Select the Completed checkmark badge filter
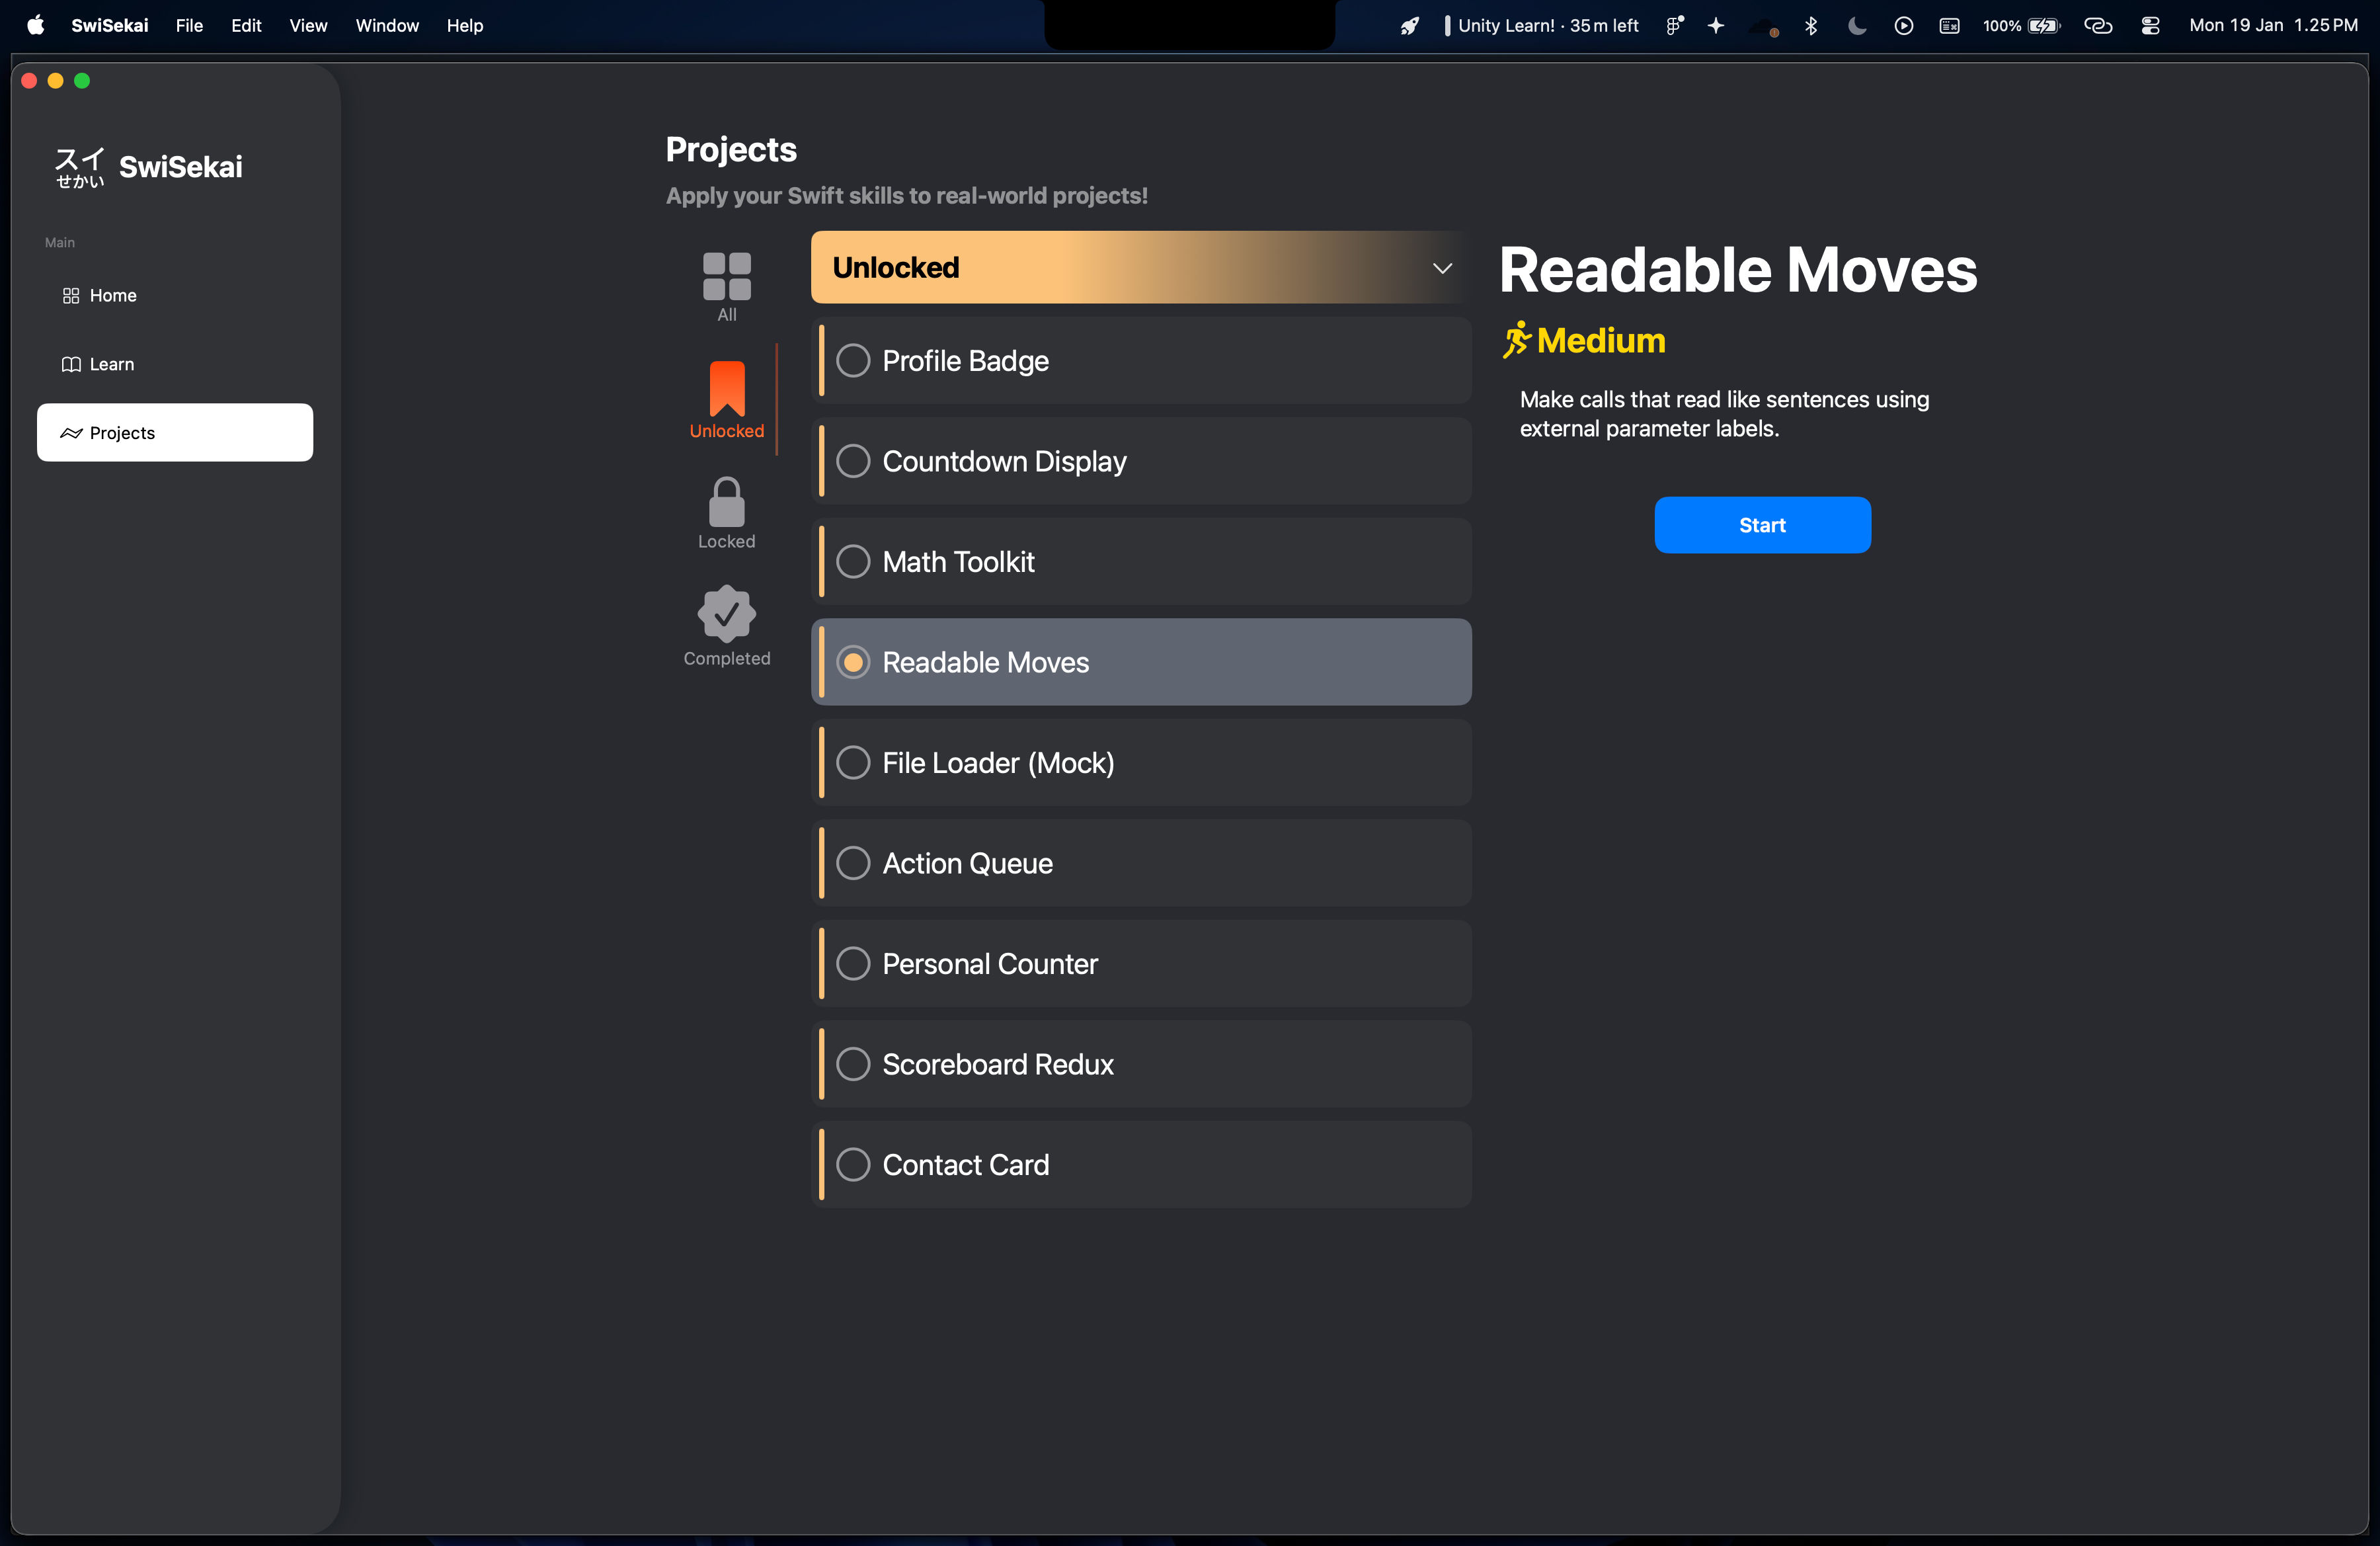 point(726,614)
